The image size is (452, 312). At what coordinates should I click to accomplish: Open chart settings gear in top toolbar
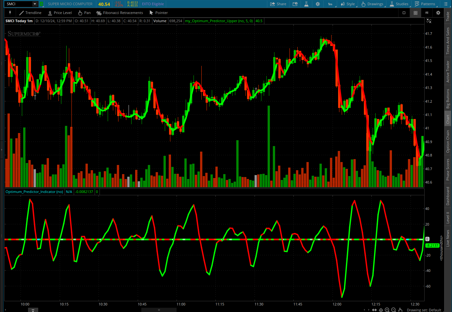click(x=318, y=4)
